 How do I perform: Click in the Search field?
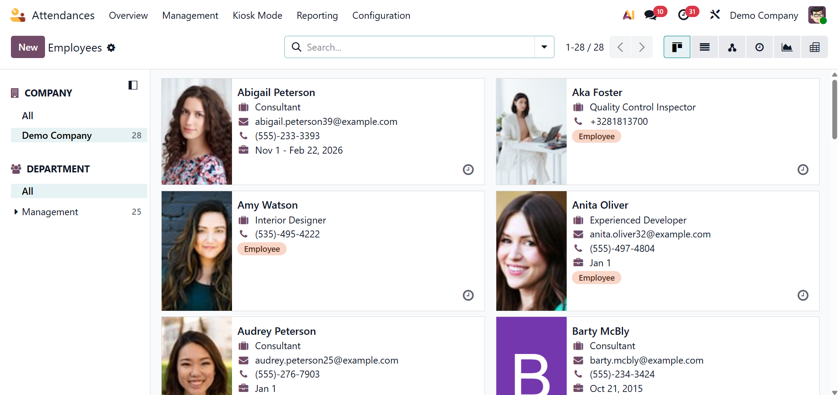[419, 47]
